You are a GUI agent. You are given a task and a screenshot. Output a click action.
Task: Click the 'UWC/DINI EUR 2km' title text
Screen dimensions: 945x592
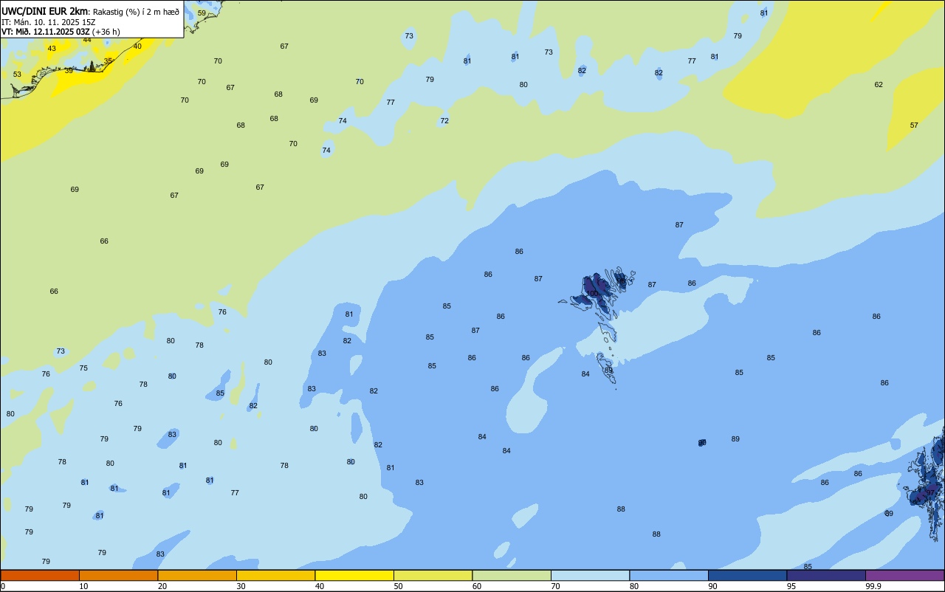click(x=45, y=11)
